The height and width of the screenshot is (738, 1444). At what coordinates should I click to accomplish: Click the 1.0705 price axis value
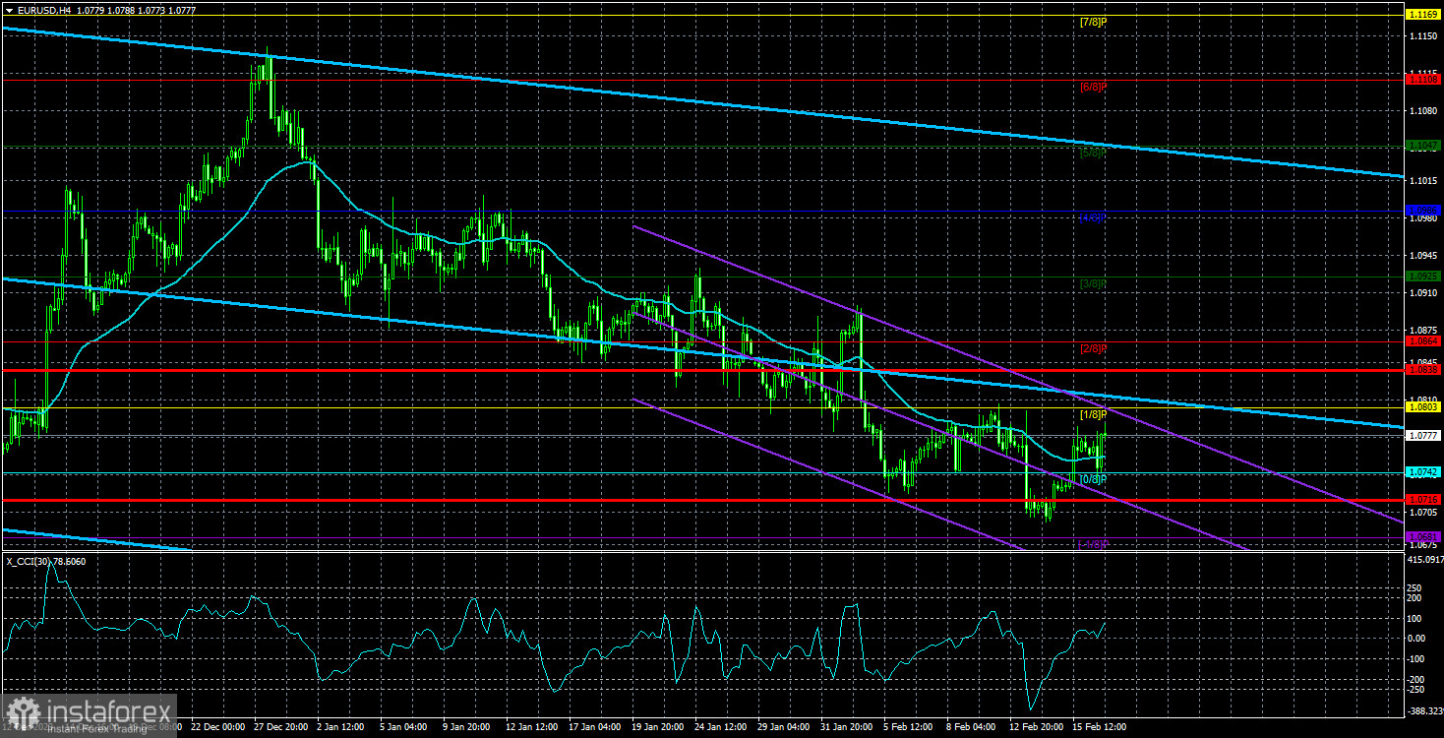(x=1423, y=513)
